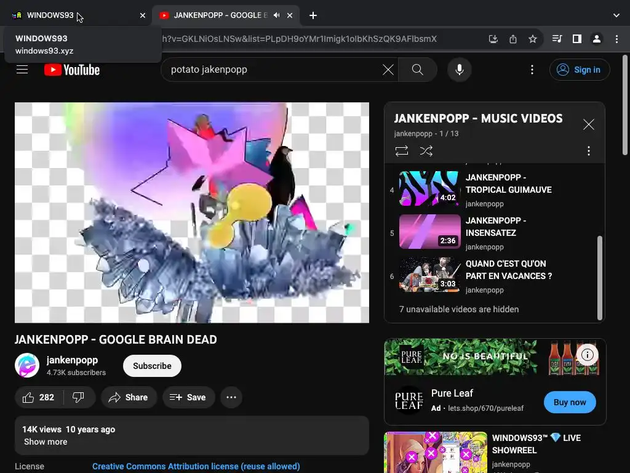Toggle shuffle playlist
This screenshot has height=473, width=630.
tap(426, 151)
